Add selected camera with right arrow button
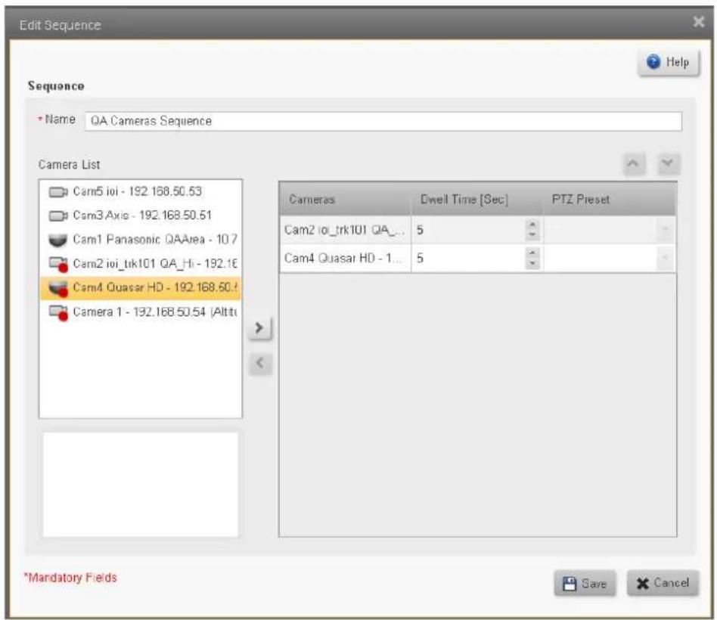Screen dimensions: 717x620 coord(259,327)
